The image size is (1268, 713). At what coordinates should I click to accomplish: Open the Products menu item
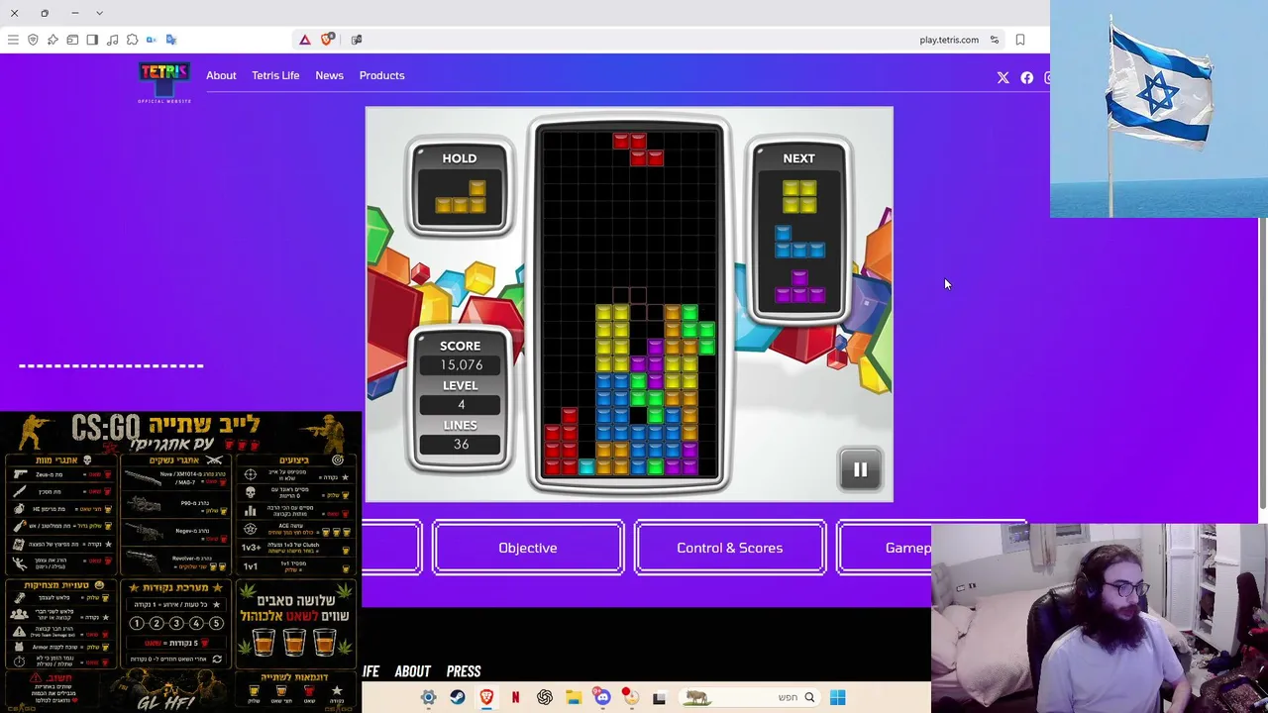coord(382,75)
